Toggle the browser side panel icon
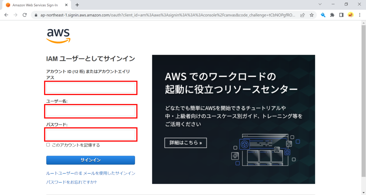366x195 pixels. coord(341,15)
